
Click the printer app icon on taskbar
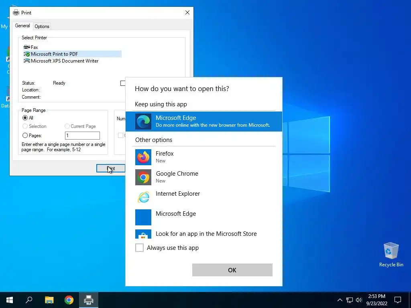pyautogui.click(x=89, y=300)
